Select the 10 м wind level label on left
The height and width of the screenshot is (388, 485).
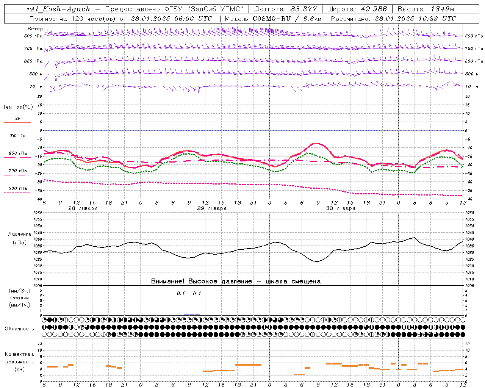(x=36, y=86)
